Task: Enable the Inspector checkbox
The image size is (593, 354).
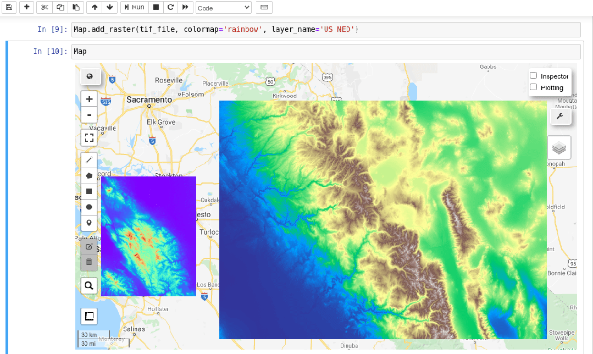Action: [x=533, y=76]
